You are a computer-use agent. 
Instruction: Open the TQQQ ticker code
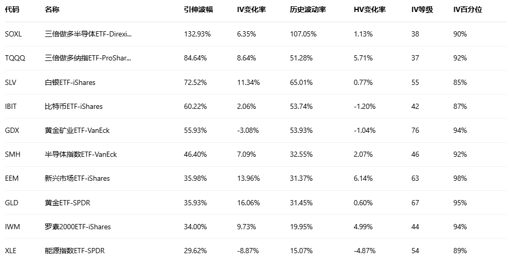pyautogui.click(x=15, y=58)
